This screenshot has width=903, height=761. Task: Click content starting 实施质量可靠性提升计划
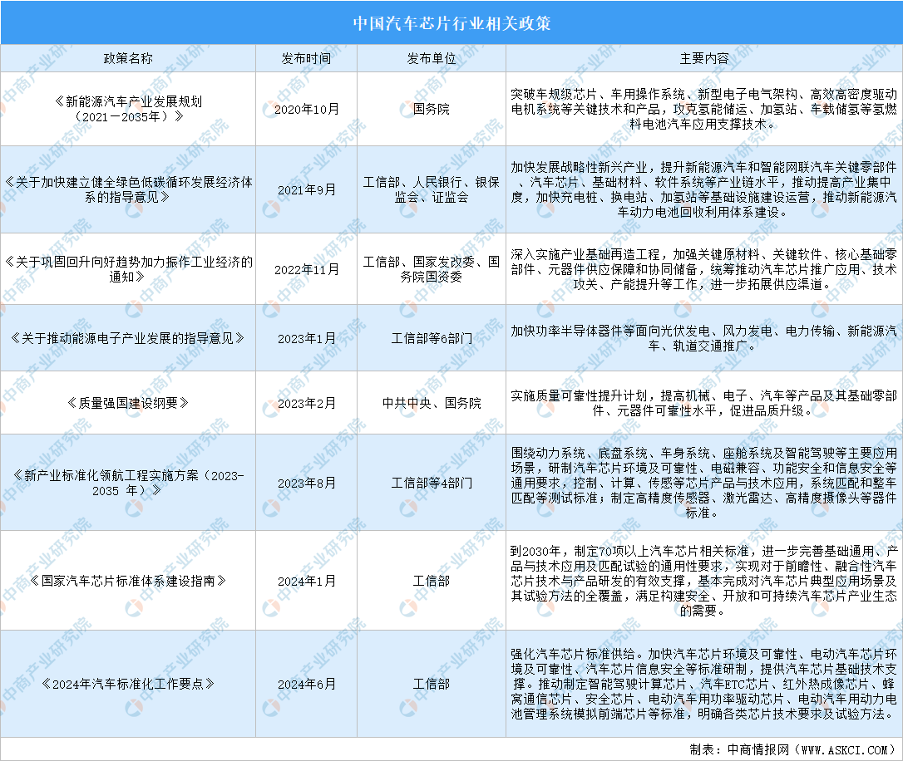703,403
